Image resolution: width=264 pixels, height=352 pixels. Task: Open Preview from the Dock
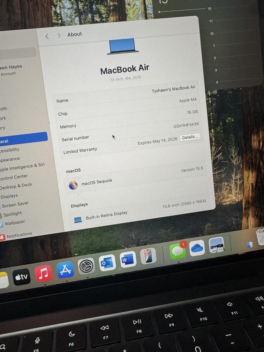pos(216,245)
